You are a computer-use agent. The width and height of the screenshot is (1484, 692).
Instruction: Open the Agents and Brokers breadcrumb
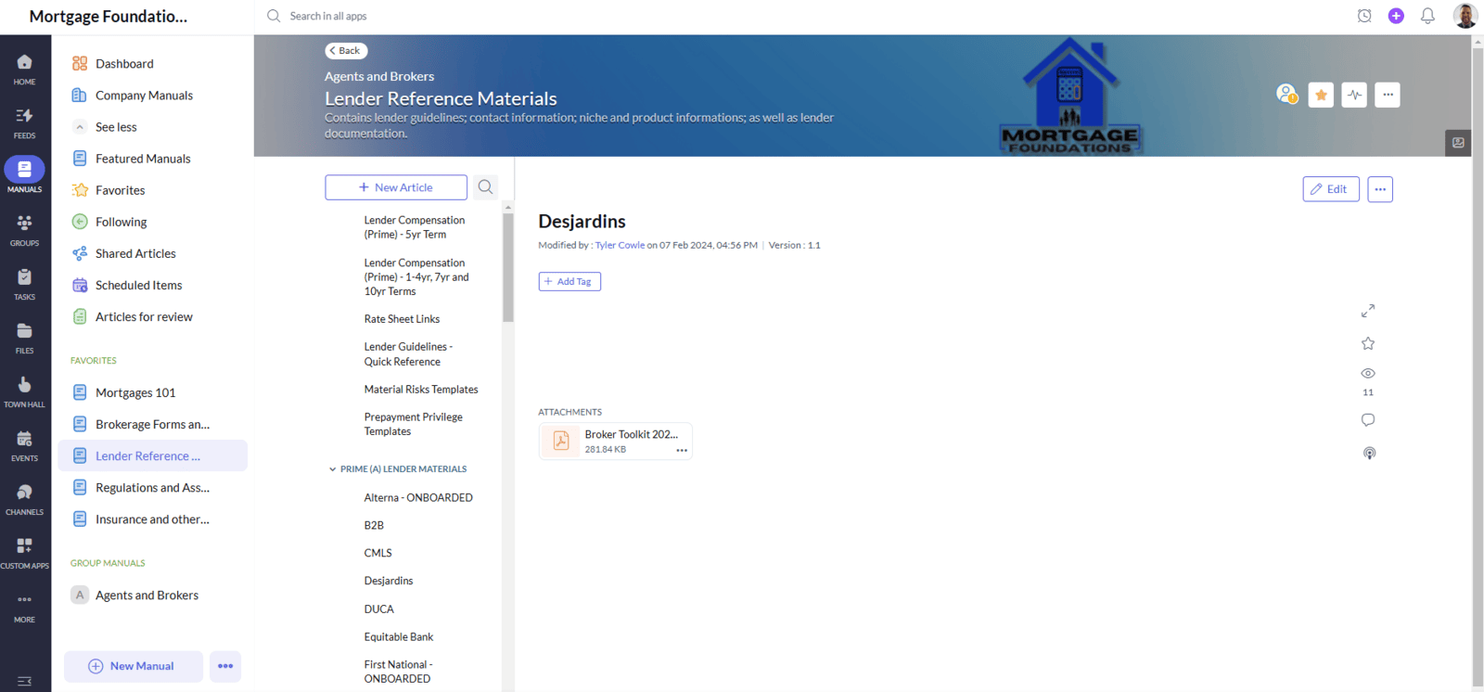379,76
